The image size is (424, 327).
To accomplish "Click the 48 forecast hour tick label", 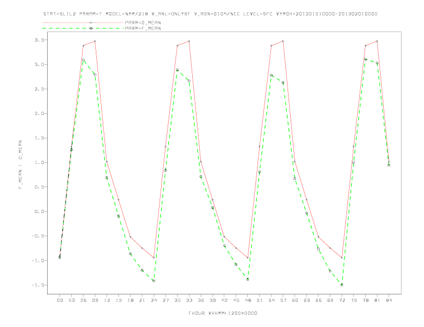I will coord(248,300).
